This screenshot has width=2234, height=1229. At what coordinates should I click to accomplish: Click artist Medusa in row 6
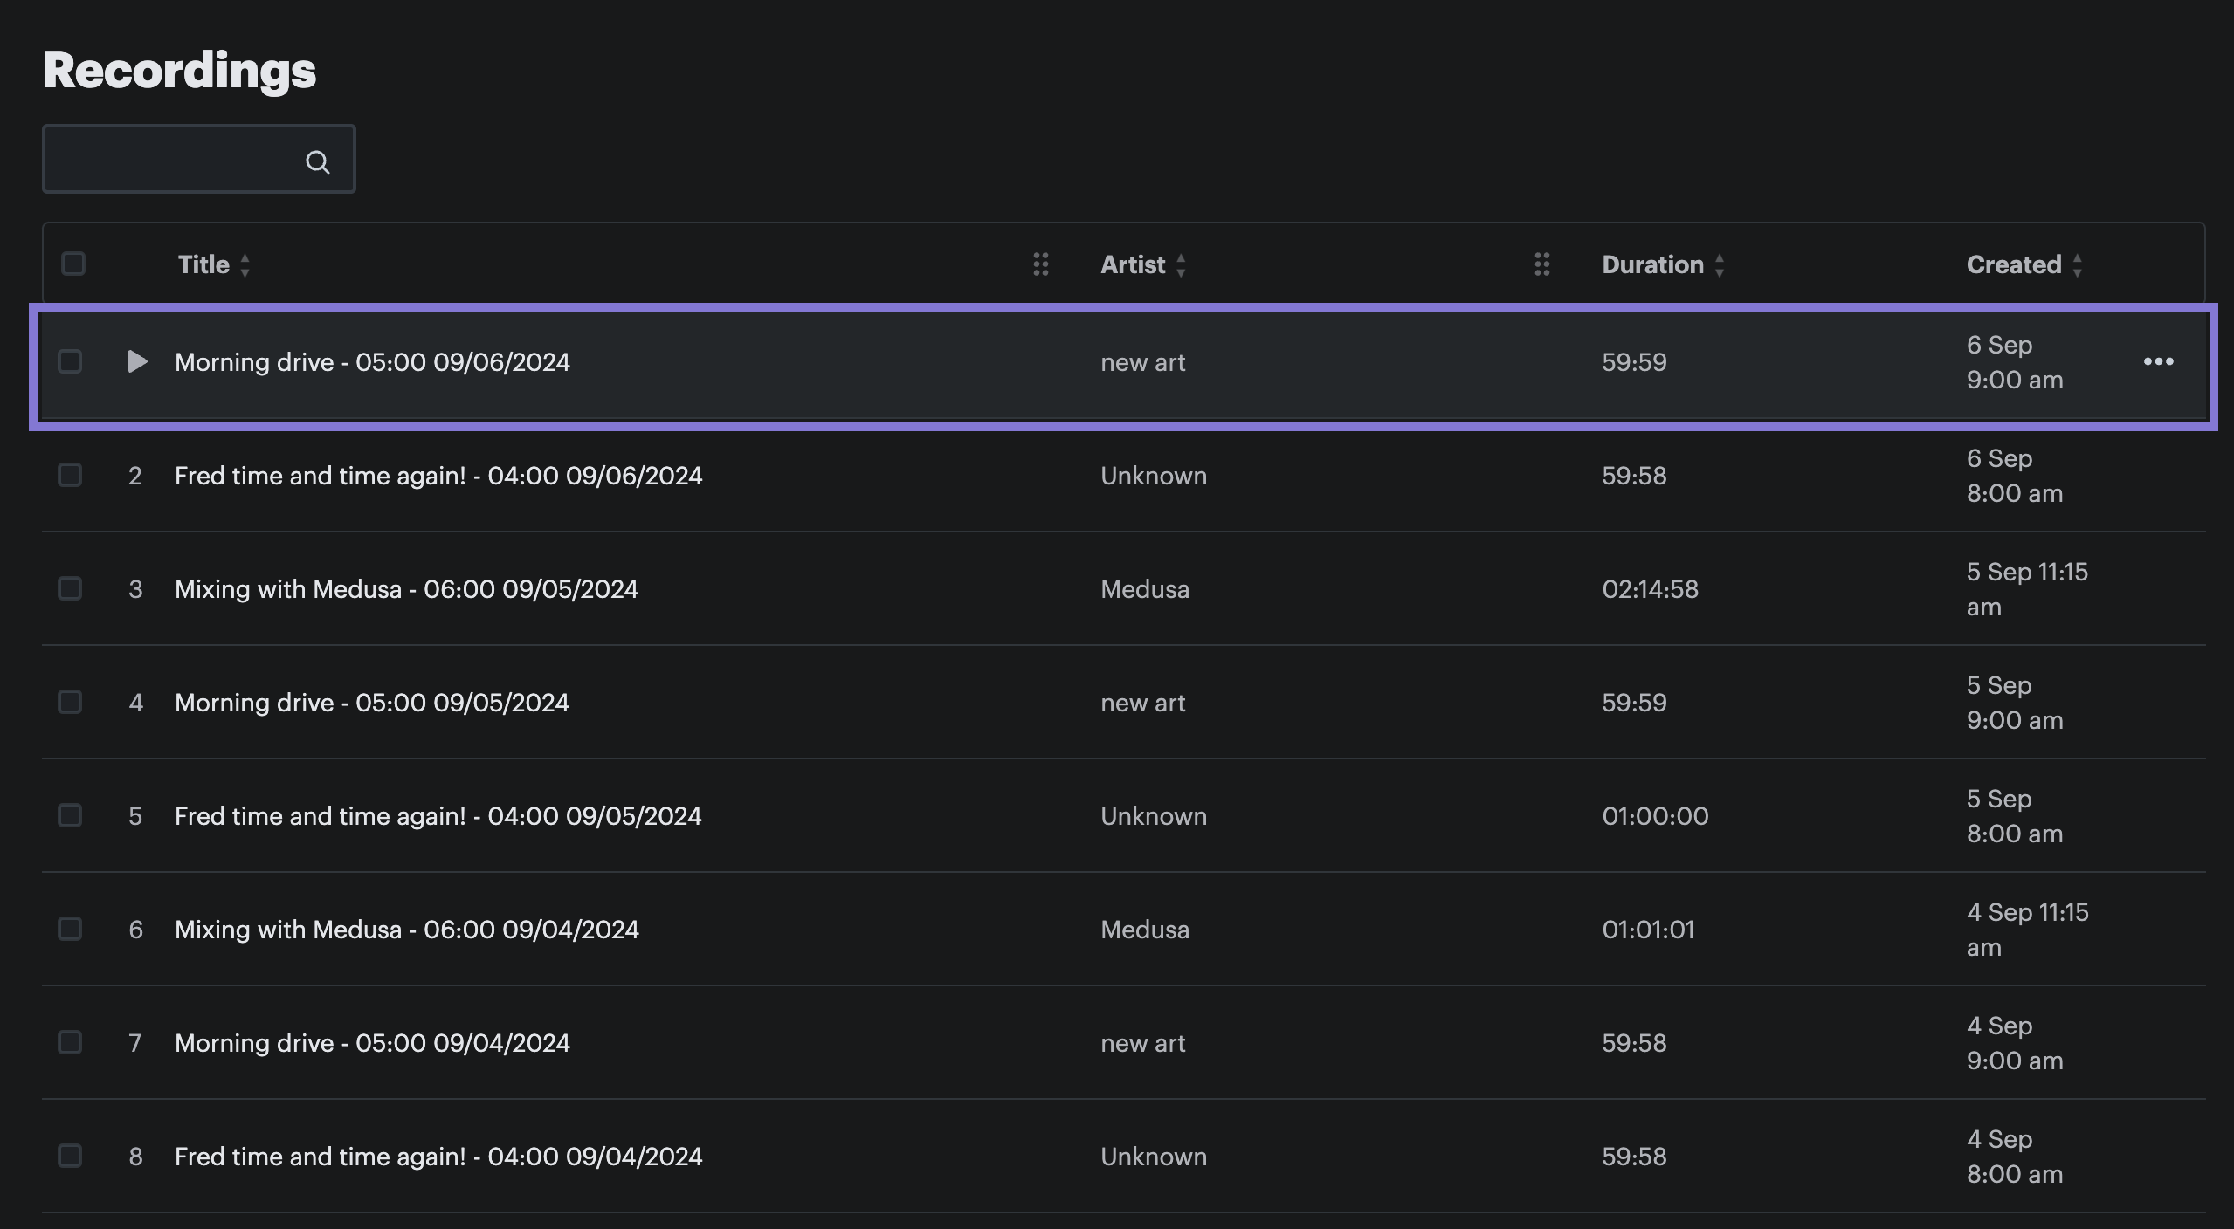pyautogui.click(x=1145, y=930)
